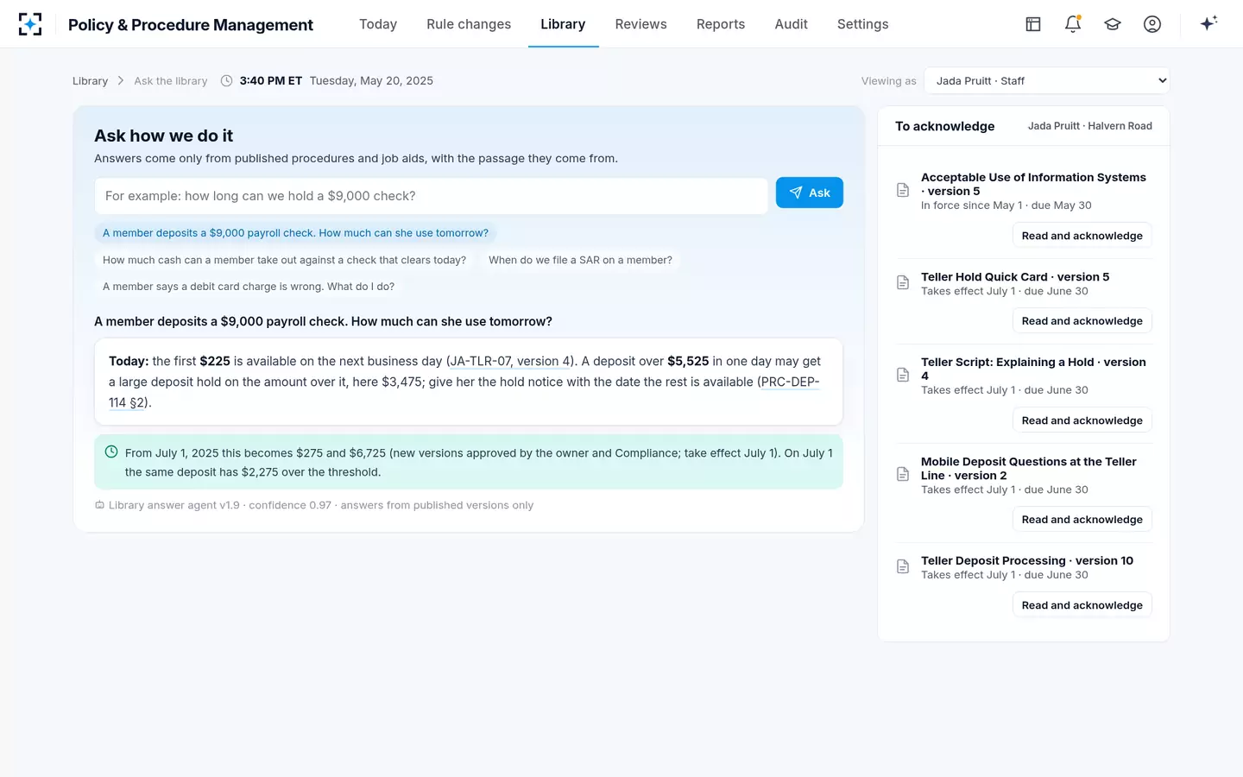The height and width of the screenshot is (777, 1243).
Task: Open the user account icon
Action: (x=1152, y=24)
